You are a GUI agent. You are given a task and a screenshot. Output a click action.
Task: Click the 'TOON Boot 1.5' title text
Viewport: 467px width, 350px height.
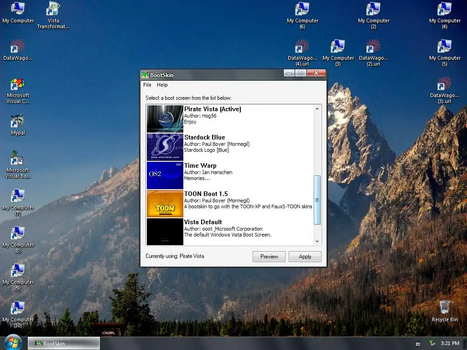(206, 194)
